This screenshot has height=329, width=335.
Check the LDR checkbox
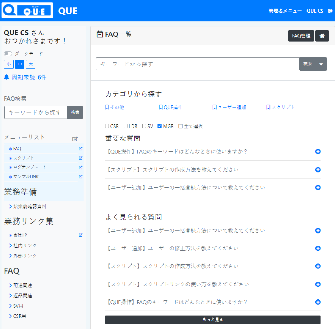click(125, 126)
